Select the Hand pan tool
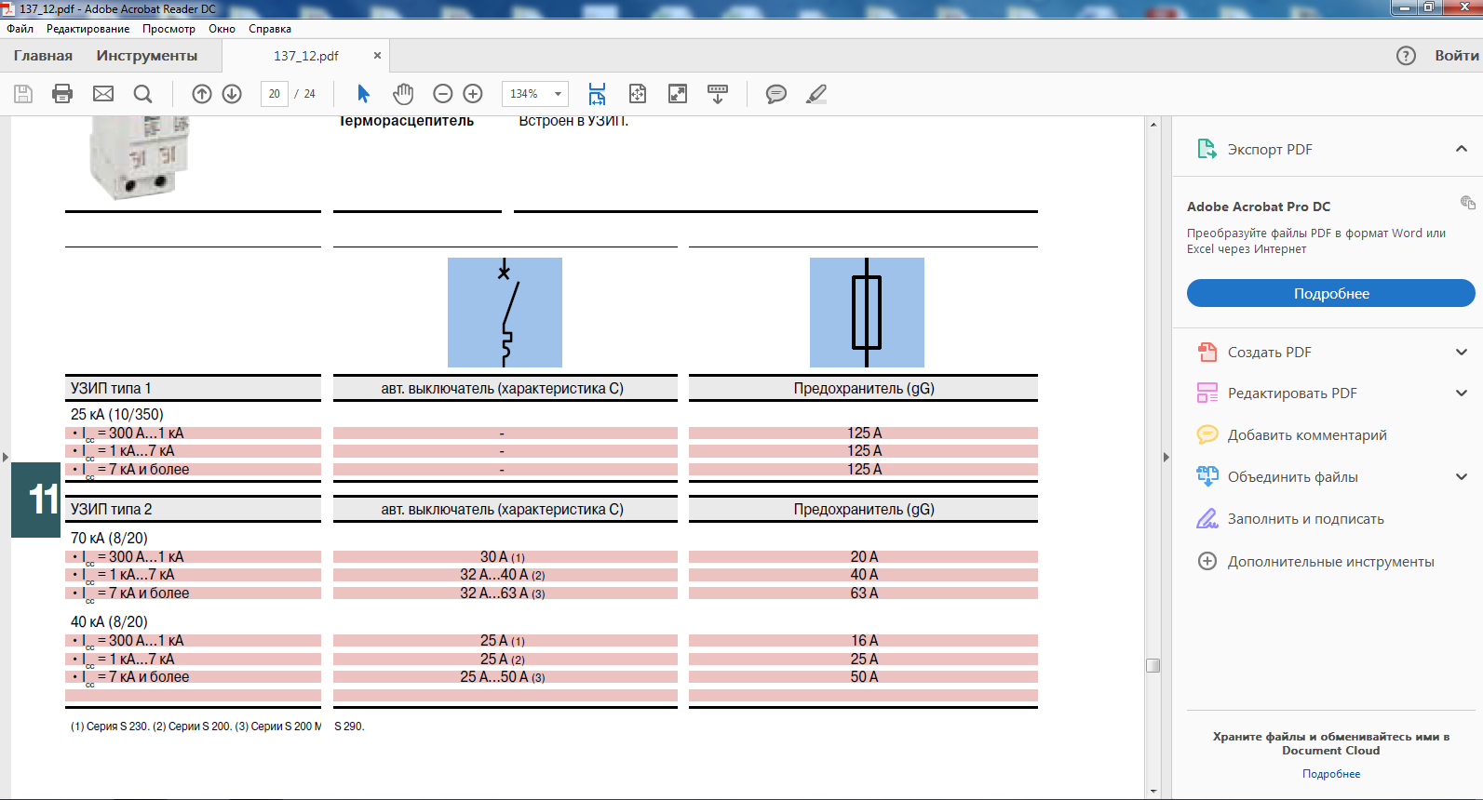The image size is (1483, 800). tap(403, 94)
